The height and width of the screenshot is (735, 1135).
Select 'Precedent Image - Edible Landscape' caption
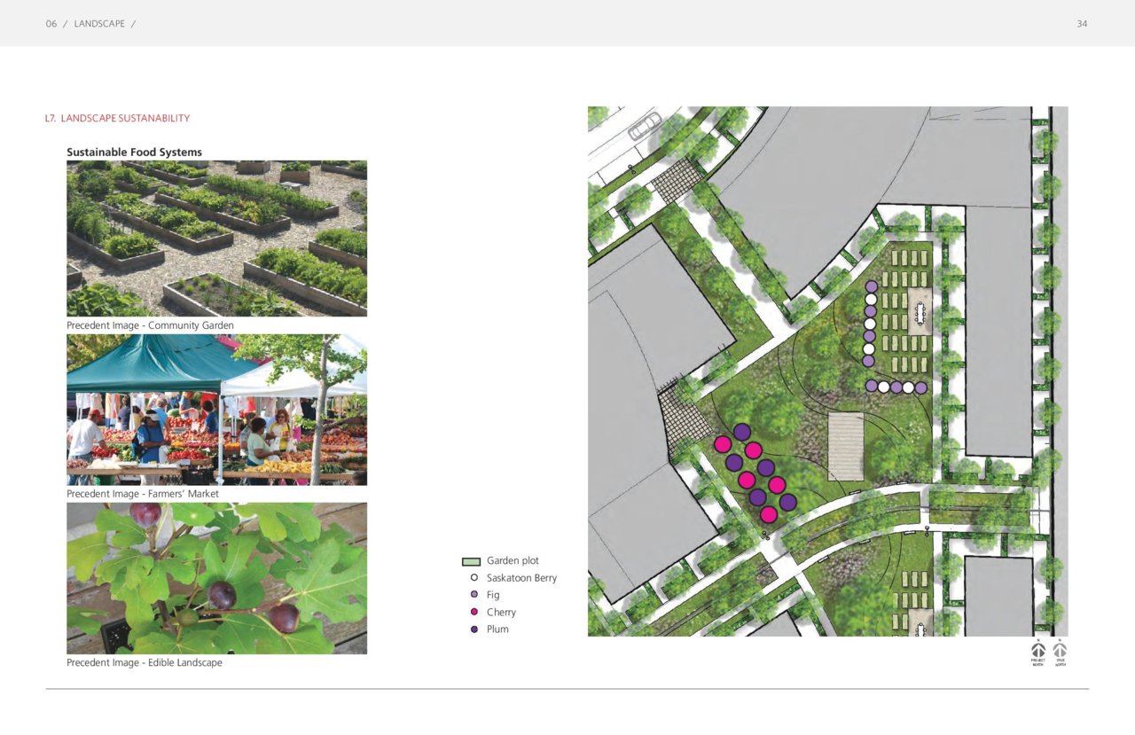pyautogui.click(x=145, y=662)
